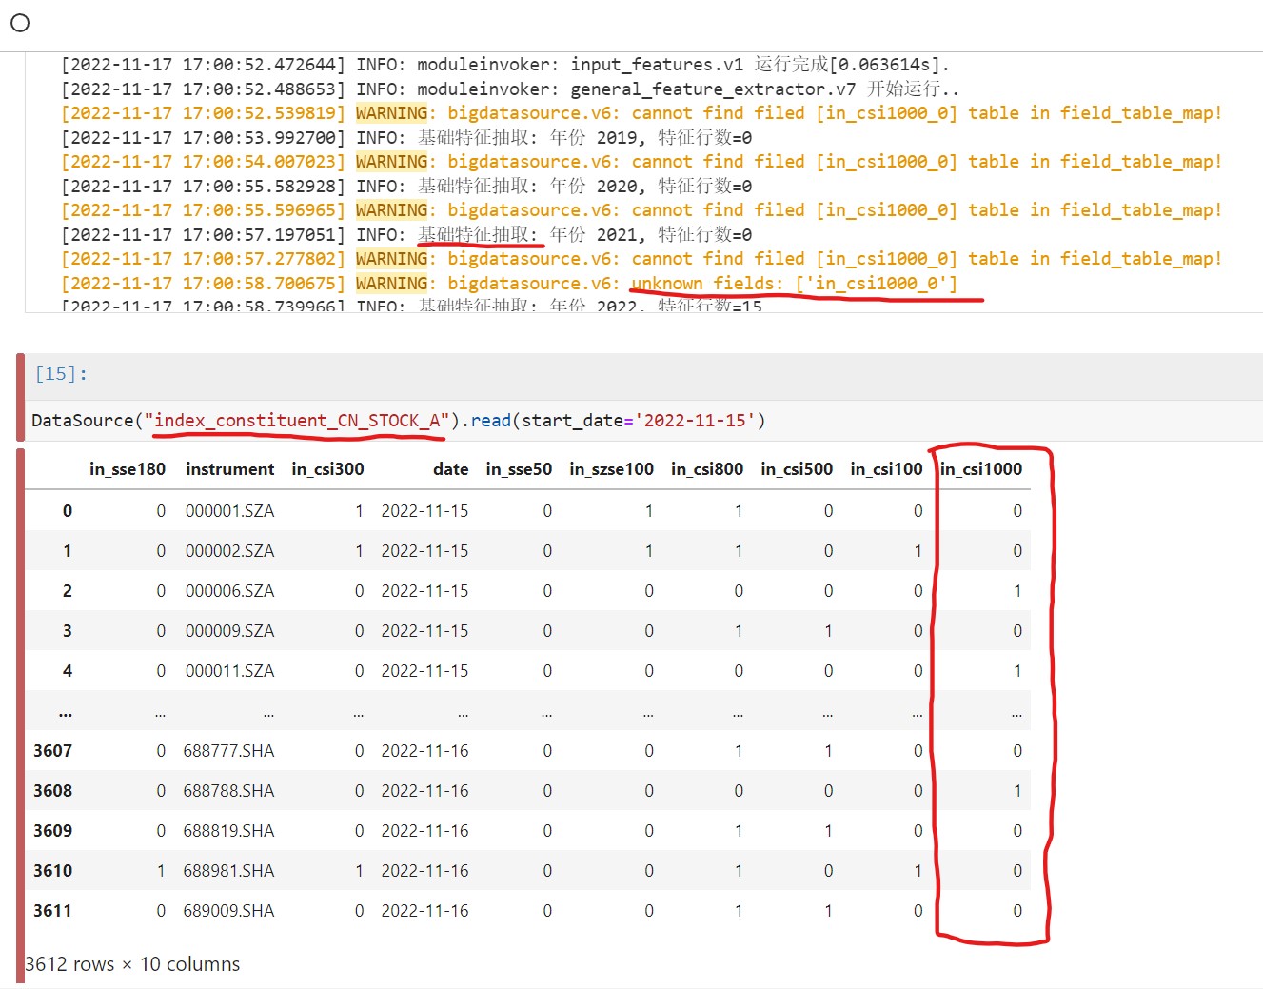Click the ellipsis row in the dataframe index
Image resolution: width=1263 pixels, height=989 pixels.
(x=66, y=711)
